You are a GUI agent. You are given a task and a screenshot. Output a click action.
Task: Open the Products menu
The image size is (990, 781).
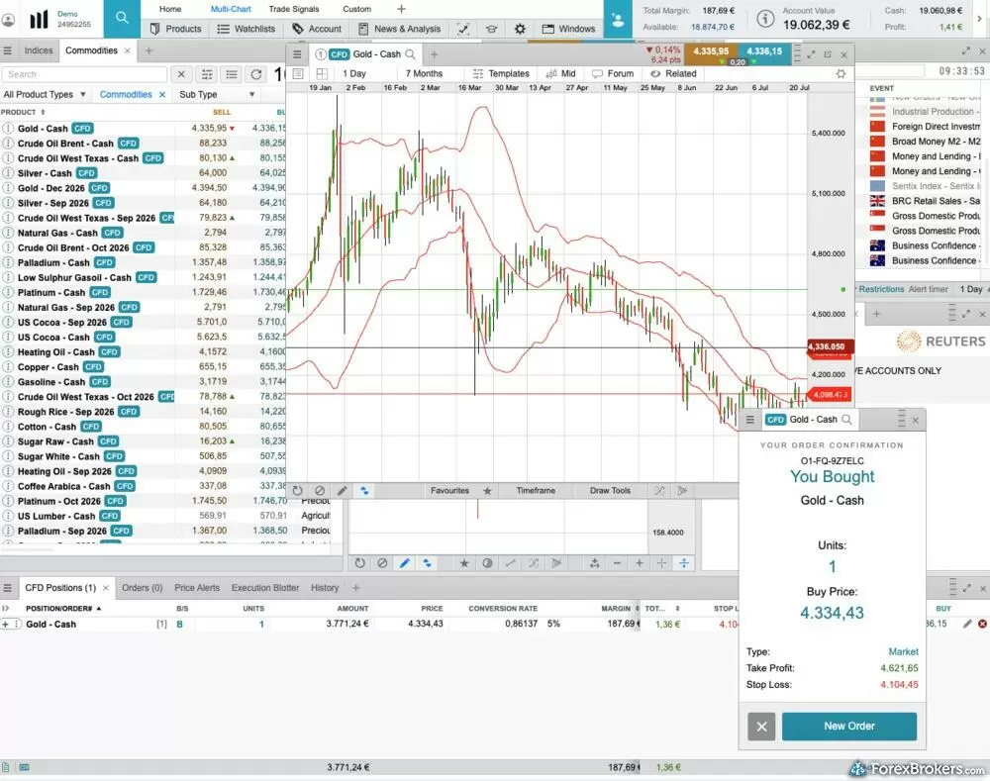pos(176,29)
